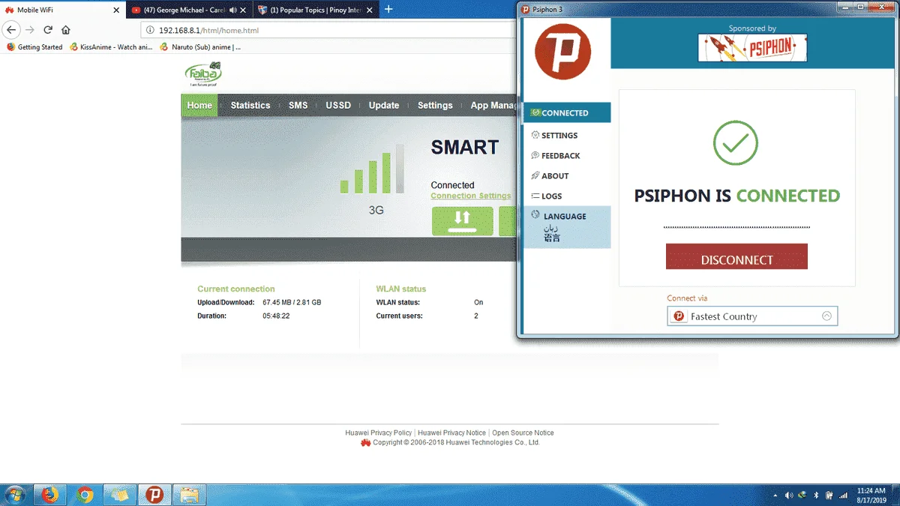Open the Windows Start menu
Image resolution: width=900 pixels, height=506 pixels.
[15, 495]
